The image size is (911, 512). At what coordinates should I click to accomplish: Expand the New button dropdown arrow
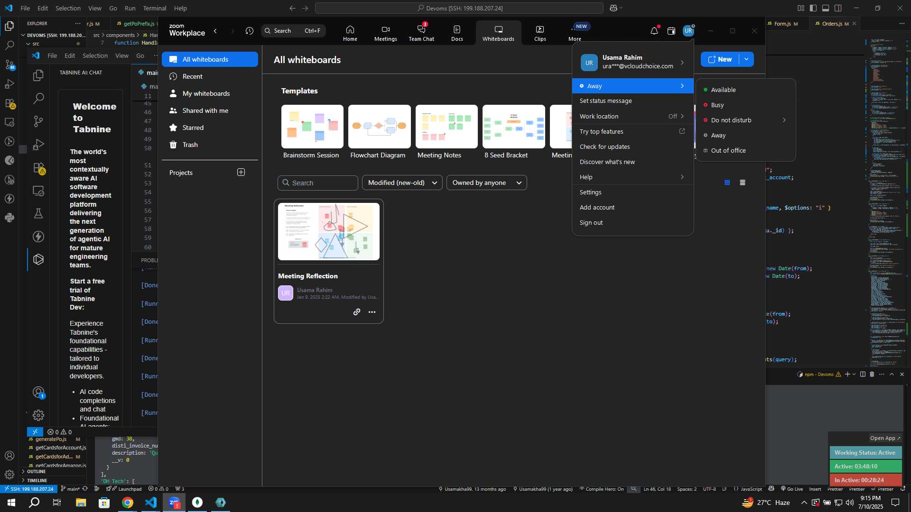(746, 59)
